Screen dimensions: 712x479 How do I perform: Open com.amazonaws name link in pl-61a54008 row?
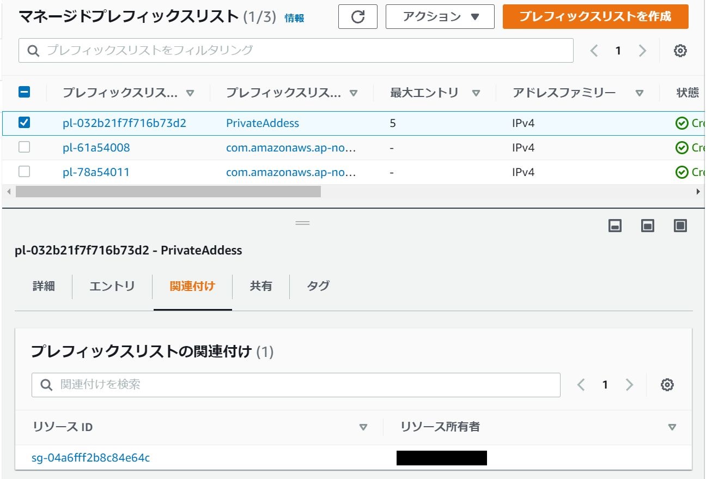click(291, 148)
